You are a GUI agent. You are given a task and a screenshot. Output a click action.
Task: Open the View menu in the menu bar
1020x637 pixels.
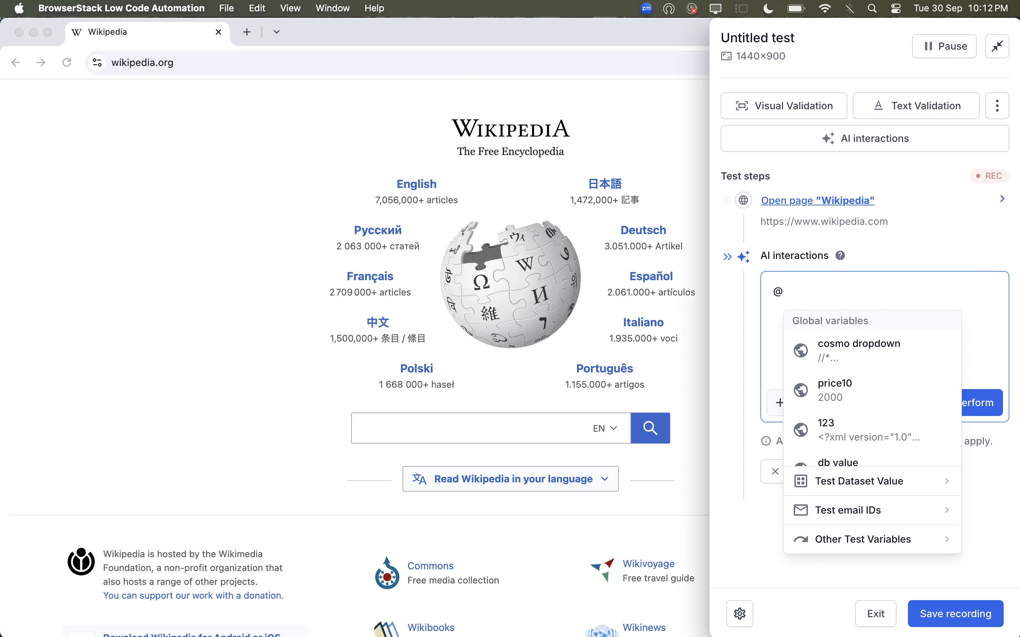tap(290, 8)
